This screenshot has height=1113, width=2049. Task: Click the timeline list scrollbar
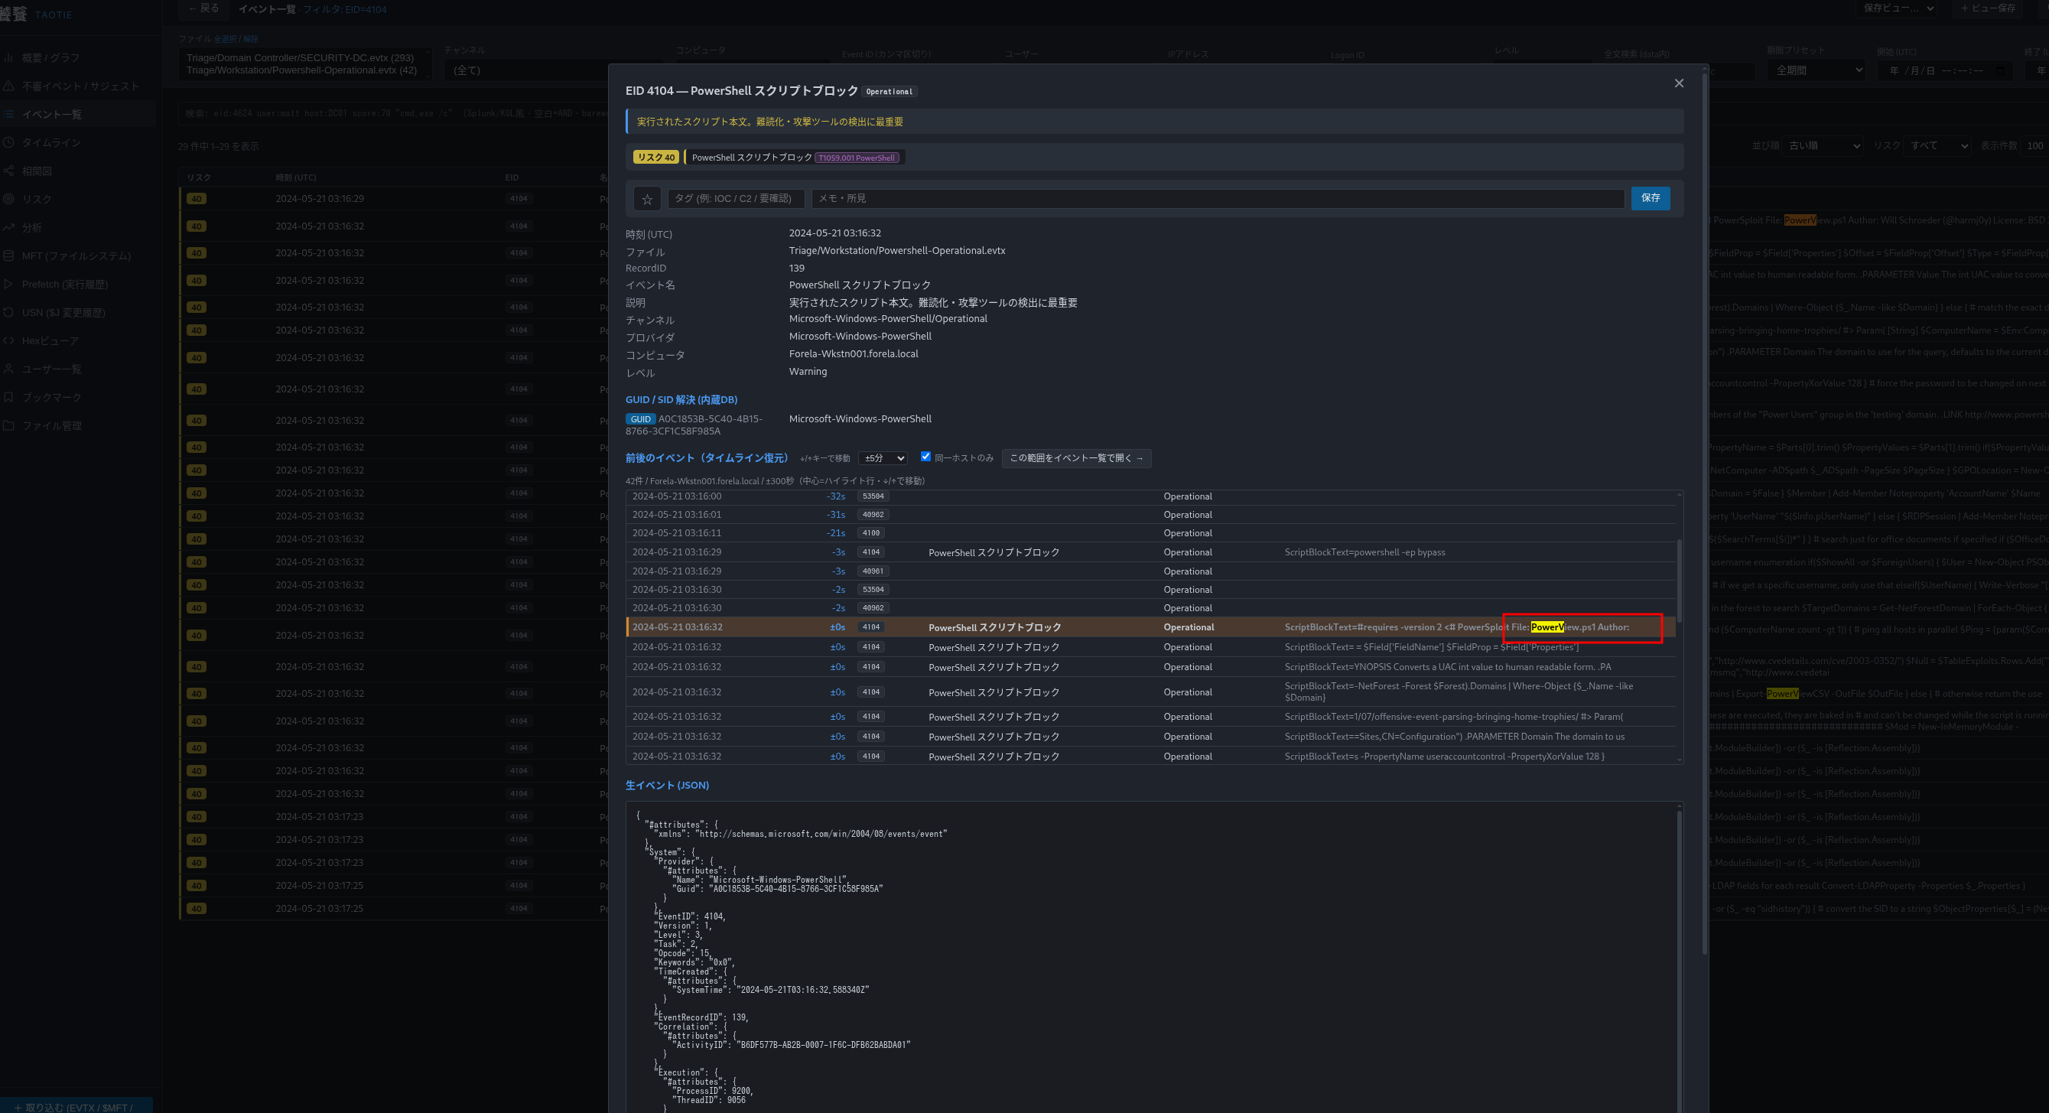(1679, 581)
